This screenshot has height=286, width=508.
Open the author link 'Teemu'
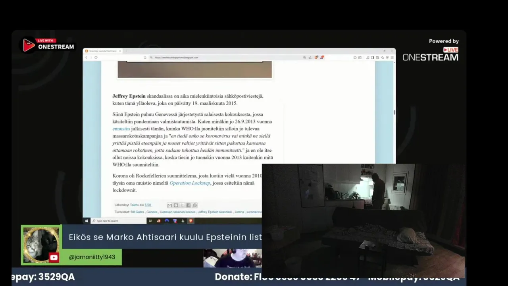(135, 205)
